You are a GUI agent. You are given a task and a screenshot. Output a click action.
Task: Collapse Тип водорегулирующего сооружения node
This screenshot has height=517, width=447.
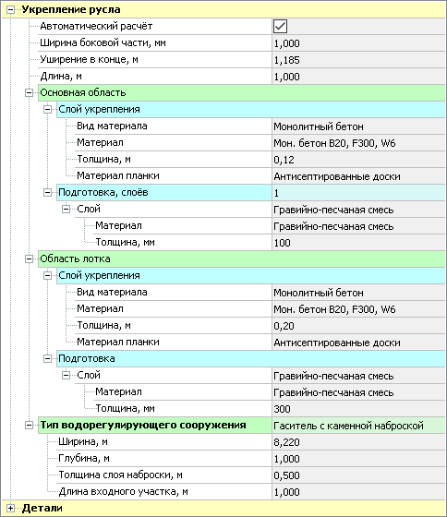coord(29,426)
